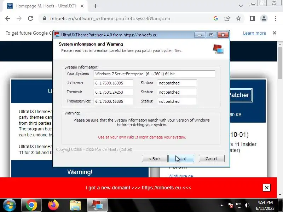The image size is (283, 212).
Task: Open the Winfuture.de link
Action: pos(181,176)
